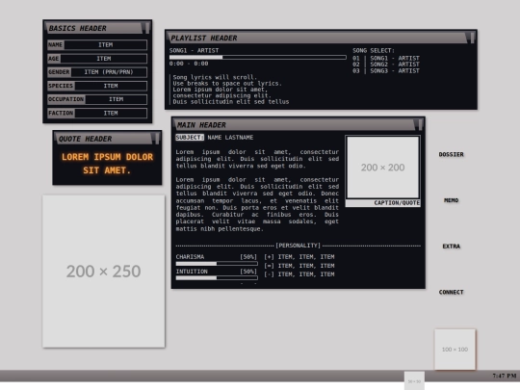The width and height of the screenshot is (520, 390).
Task: Click the 100 × 100 avatar thumbnail
Action: [x=455, y=350]
